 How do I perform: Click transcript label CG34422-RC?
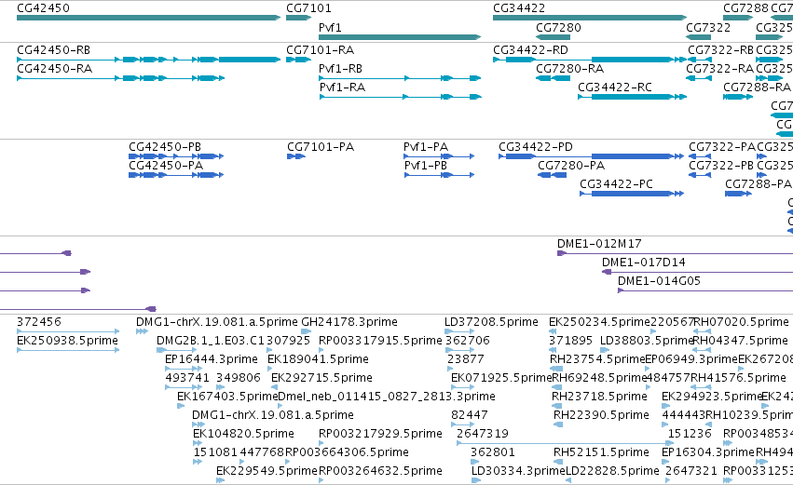(x=615, y=88)
